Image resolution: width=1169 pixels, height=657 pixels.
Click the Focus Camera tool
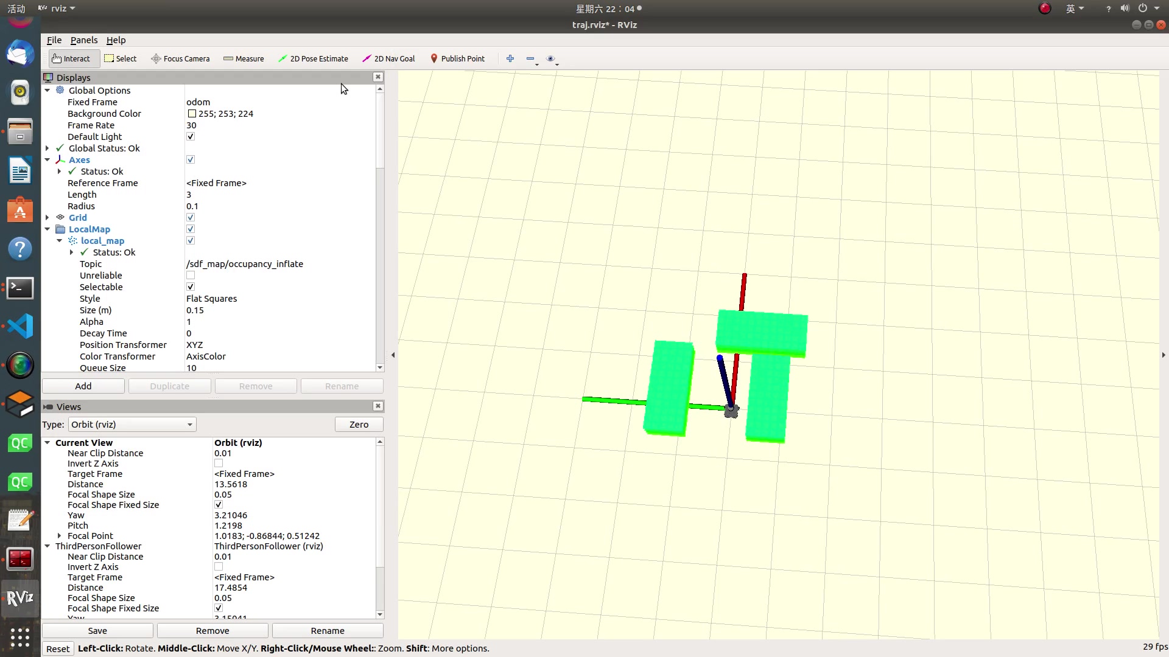coord(180,59)
